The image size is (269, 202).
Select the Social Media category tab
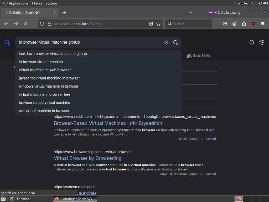199,55
